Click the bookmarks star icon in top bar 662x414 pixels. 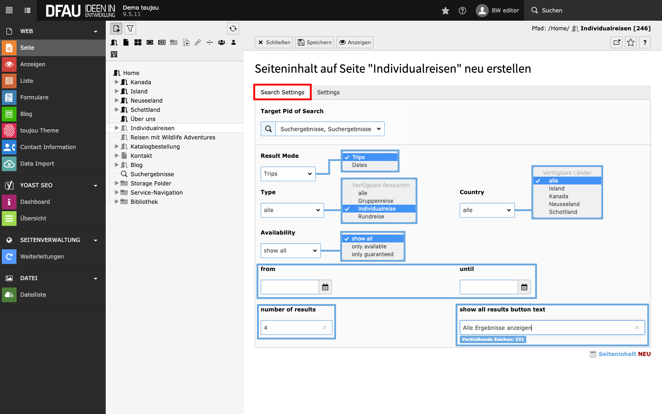(x=445, y=11)
